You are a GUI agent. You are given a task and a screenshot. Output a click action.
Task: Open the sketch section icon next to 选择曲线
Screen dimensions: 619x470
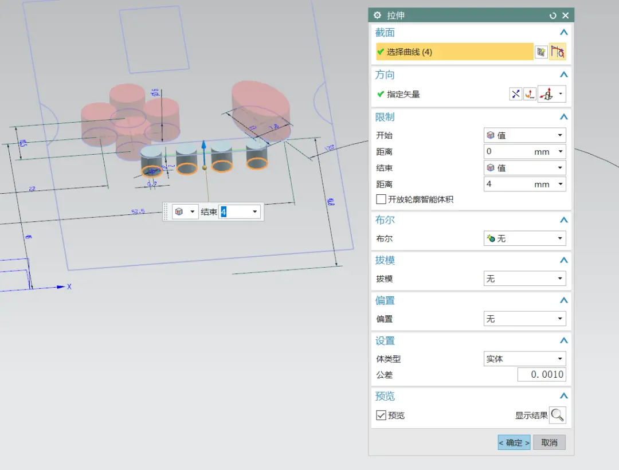click(541, 52)
